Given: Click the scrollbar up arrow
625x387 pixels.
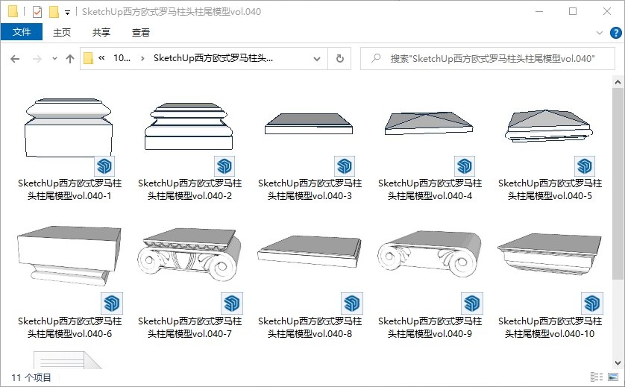Looking at the screenshot, I should pos(618,83).
